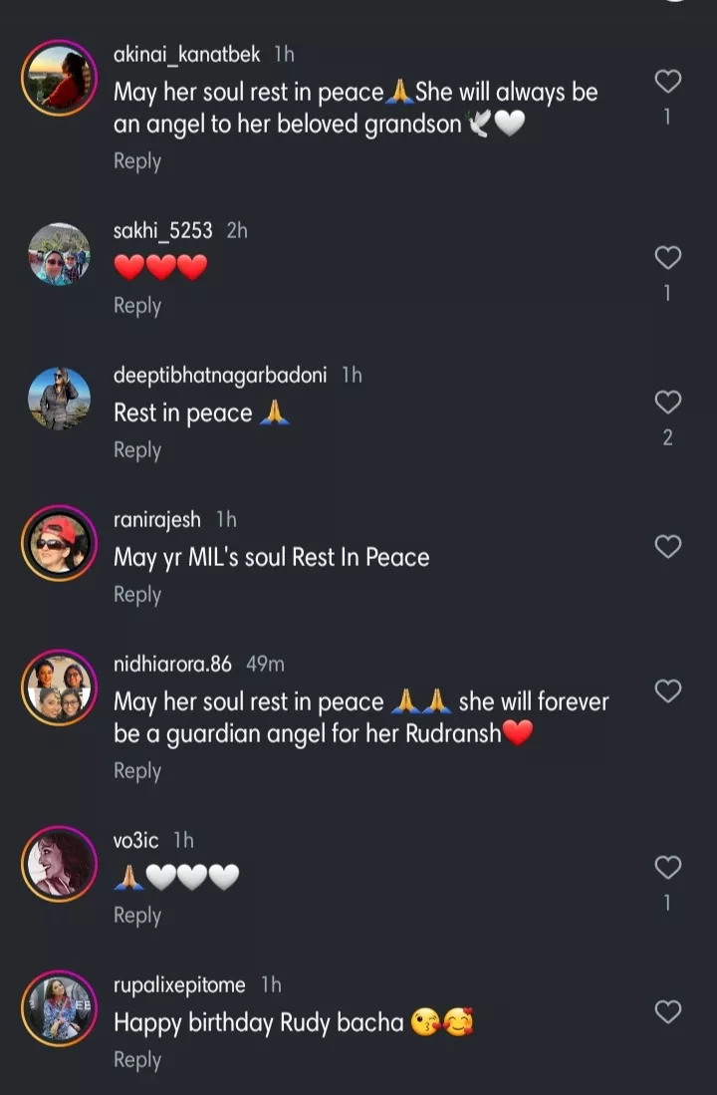This screenshot has width=717, height=1095.
Task: View deeptibhatnagarbadoni's profile photo
Action: click(x=59, y=400)
